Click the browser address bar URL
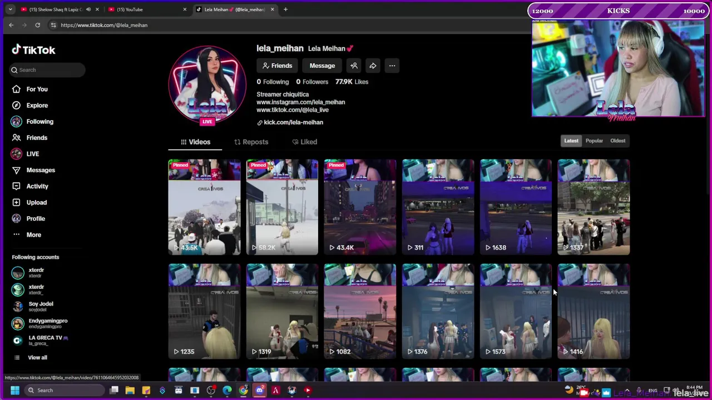Viewport: 712px width, 400px height. 104,25
